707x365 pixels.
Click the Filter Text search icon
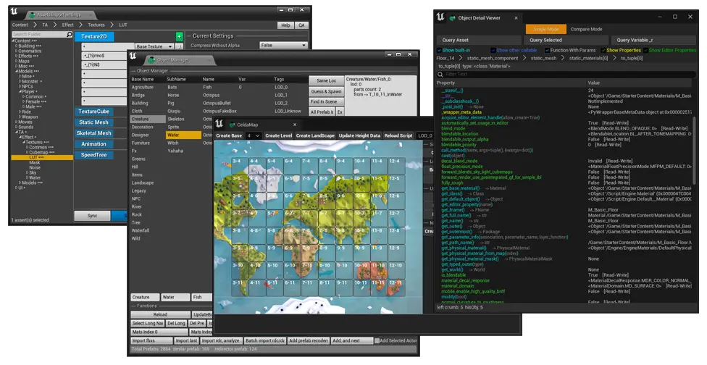[x=440, y=74]
